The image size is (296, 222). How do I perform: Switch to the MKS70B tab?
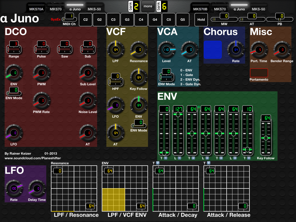[x=200, y=8]
